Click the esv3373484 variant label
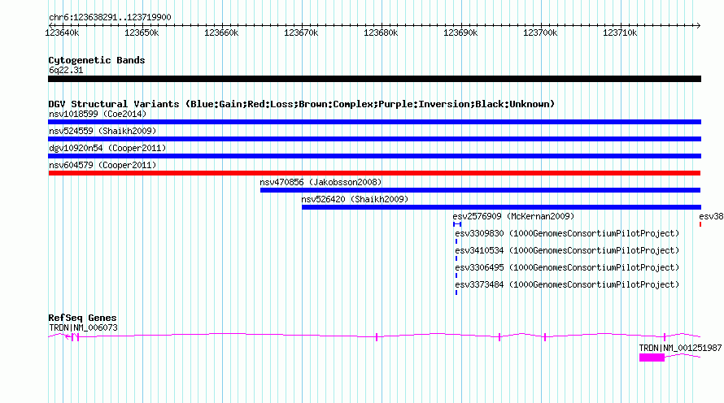The height and width of the screenshot is (403, 724). 567,284
